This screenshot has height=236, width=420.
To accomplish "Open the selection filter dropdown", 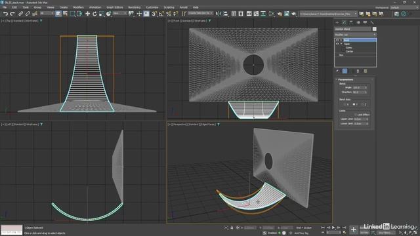I will [47, 13].
